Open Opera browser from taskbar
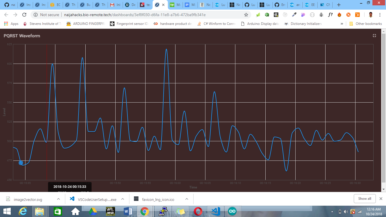Screen dimensions: 386x217 tap(198, 211)
